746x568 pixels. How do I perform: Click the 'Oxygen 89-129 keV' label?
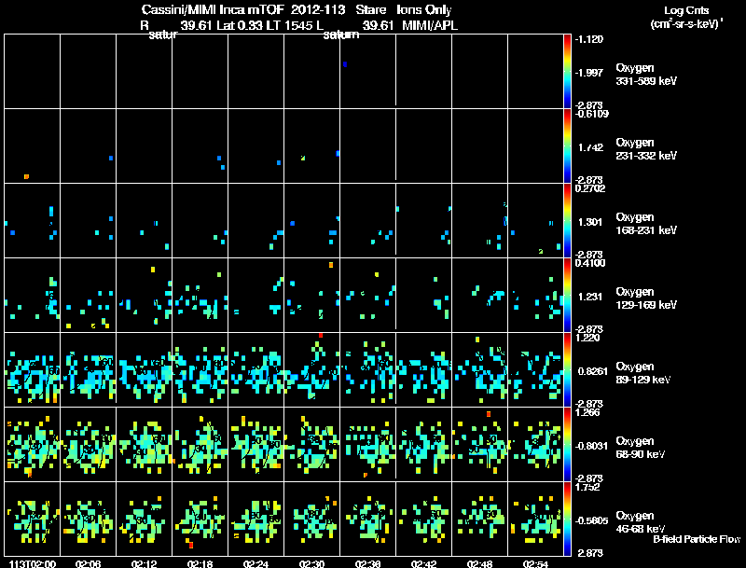pos(643,373)
